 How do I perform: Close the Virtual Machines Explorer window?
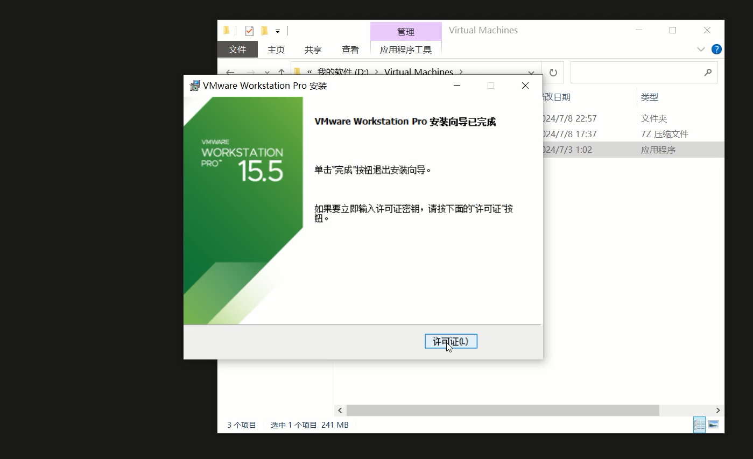click(x=707, y=31)
